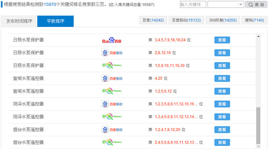268x149 pixels.
Task: Click the Baidu logo in first 日照水泵保护器 row
Action: coord(112,40)
